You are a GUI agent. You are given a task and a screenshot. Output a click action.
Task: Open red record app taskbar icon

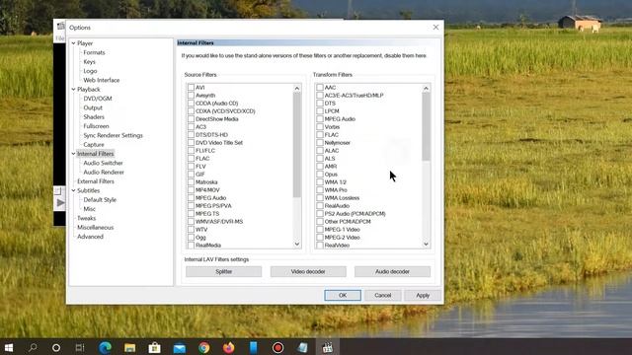coord(277,348)
